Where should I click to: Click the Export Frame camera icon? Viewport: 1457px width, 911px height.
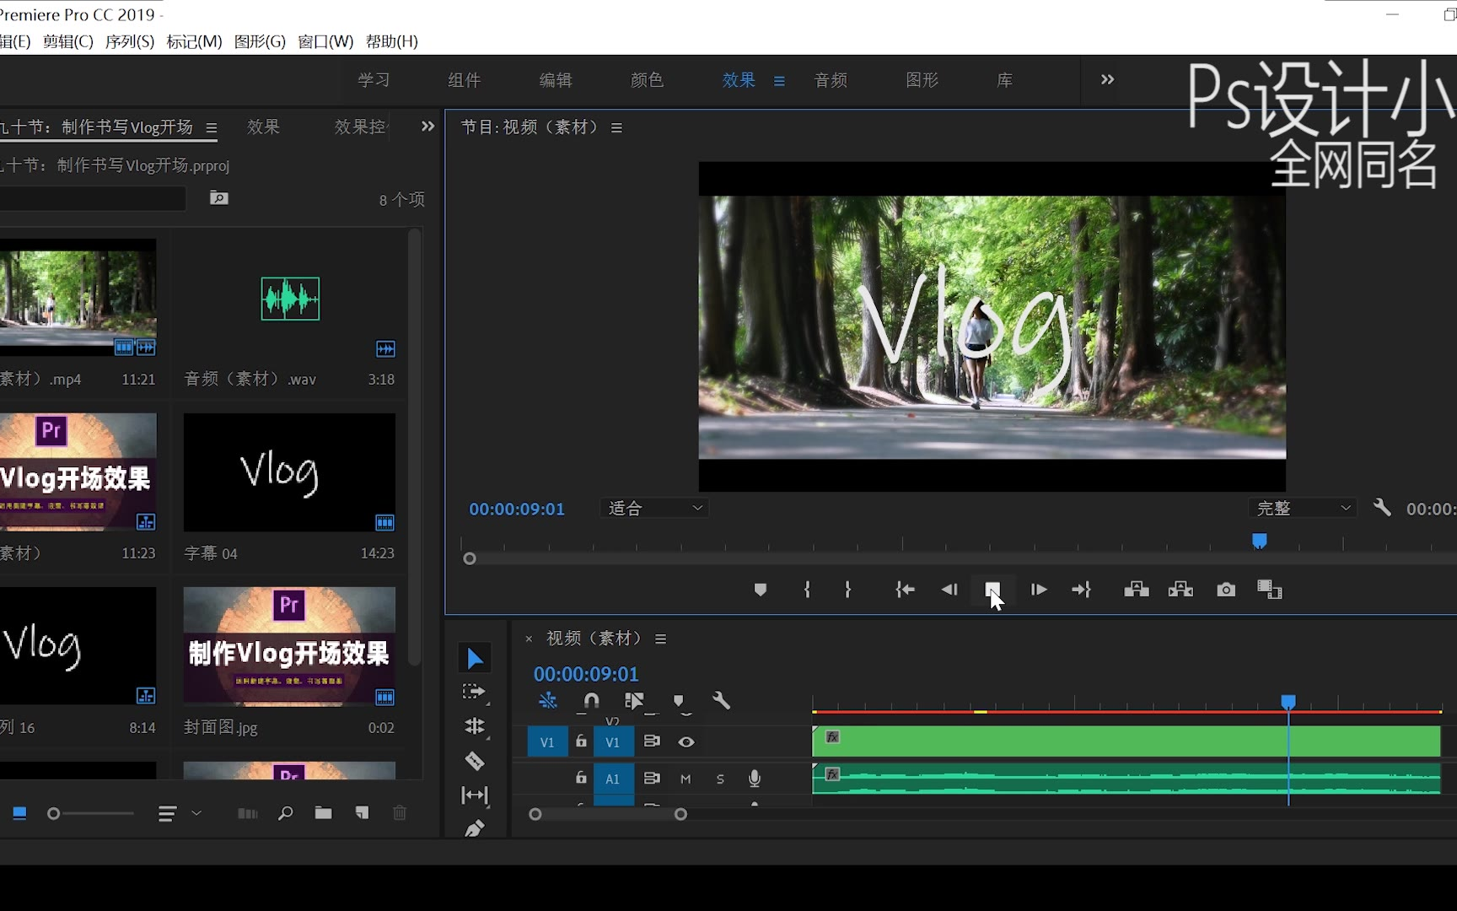click(x=1226, y=590)
